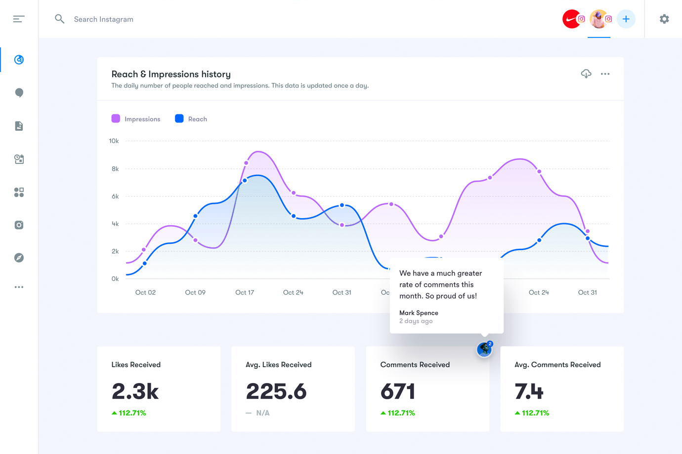Image resolution: width=682 pixels, height=454 pixels.
Task: Toggle the Impressions series in legend
Action: point(136,119)
